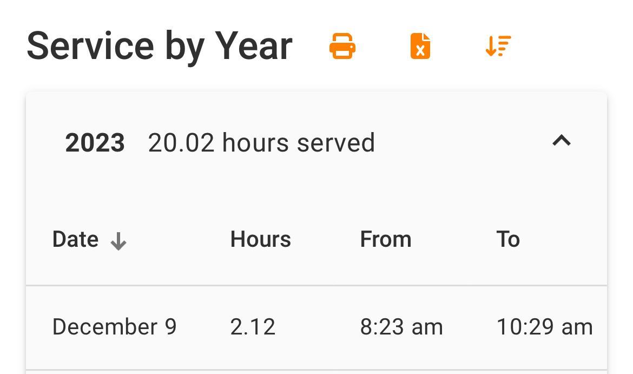Image resolution: width=633 pixels, height=374 pixels.
Task: Click the To column header
Action: tap(508, 239)
